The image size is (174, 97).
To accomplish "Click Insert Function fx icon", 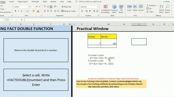I will coord(21,20).
